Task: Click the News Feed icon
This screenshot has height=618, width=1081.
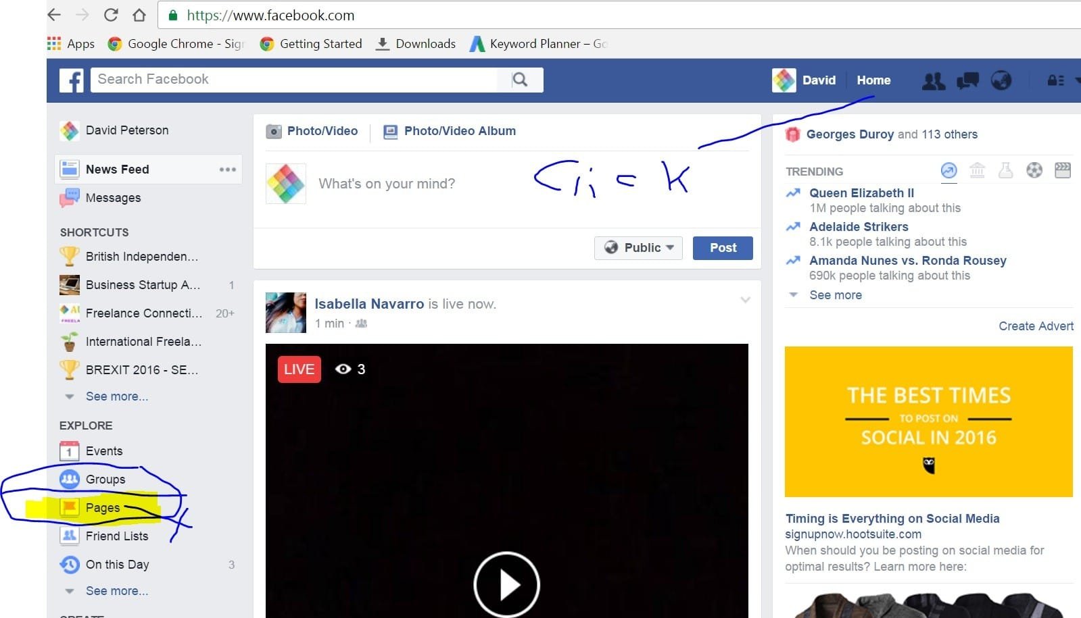Action: [70, 169]
